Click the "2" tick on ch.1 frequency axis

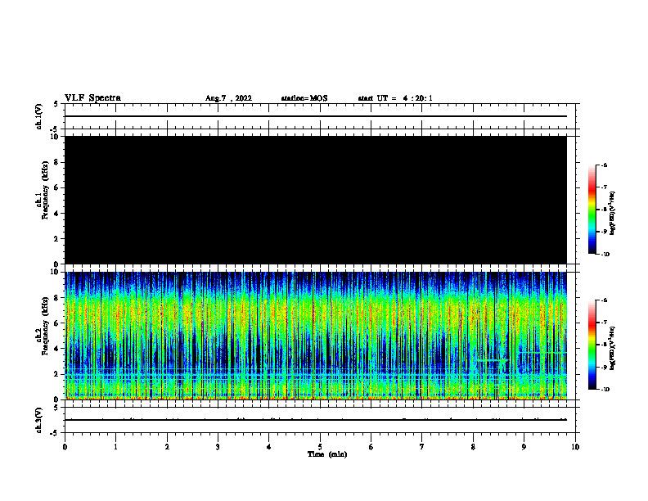point(56,238)
